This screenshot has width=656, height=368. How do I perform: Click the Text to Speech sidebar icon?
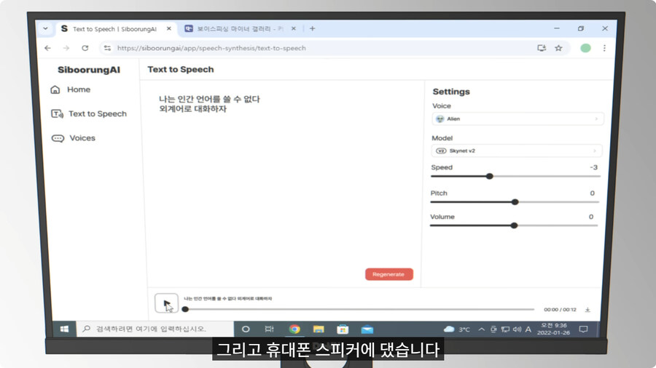coord(57,114)
